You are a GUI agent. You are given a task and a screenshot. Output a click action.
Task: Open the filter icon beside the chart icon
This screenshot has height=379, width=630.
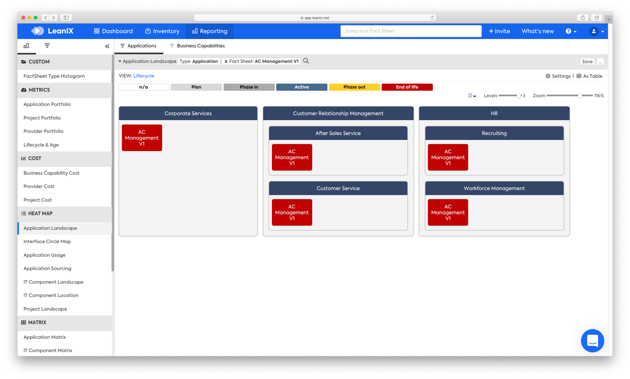coord(47,46)
